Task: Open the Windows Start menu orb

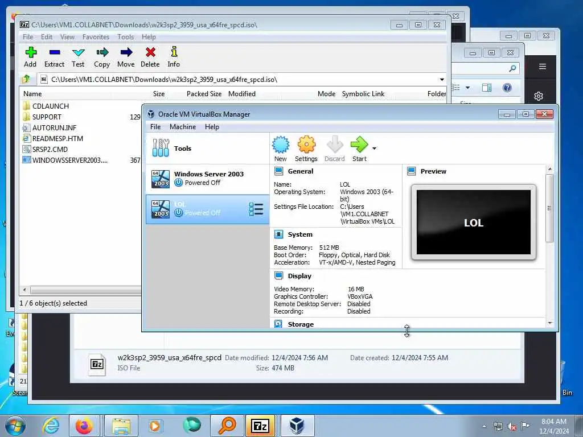Action: pos(15,426)
